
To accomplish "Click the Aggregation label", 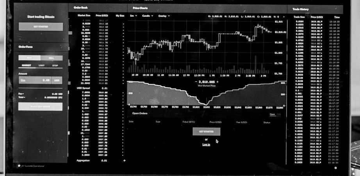I will [83, 161].
